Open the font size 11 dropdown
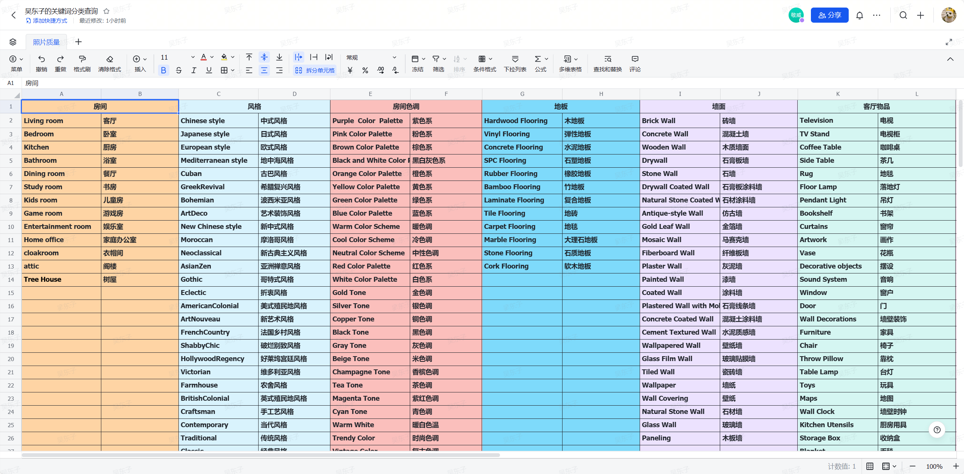964x474 pixels. [192, 57]
